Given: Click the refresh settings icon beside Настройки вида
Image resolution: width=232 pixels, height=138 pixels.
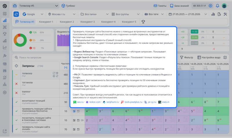Looking at the screenshot, I should [225, 57].
